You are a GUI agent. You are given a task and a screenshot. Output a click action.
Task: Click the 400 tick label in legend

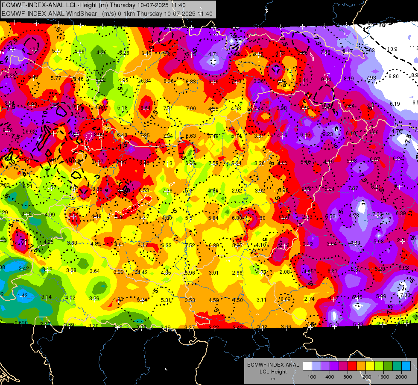[330, 377]
